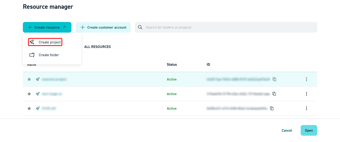340x142 pixels.
Task: Click rocket icon in the first project row
Action: pos(38,79)
